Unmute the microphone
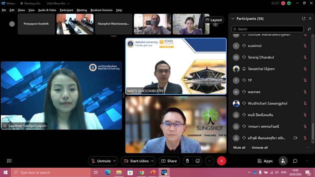The width and height of the screenshot is (315, 177). [101, 161]
